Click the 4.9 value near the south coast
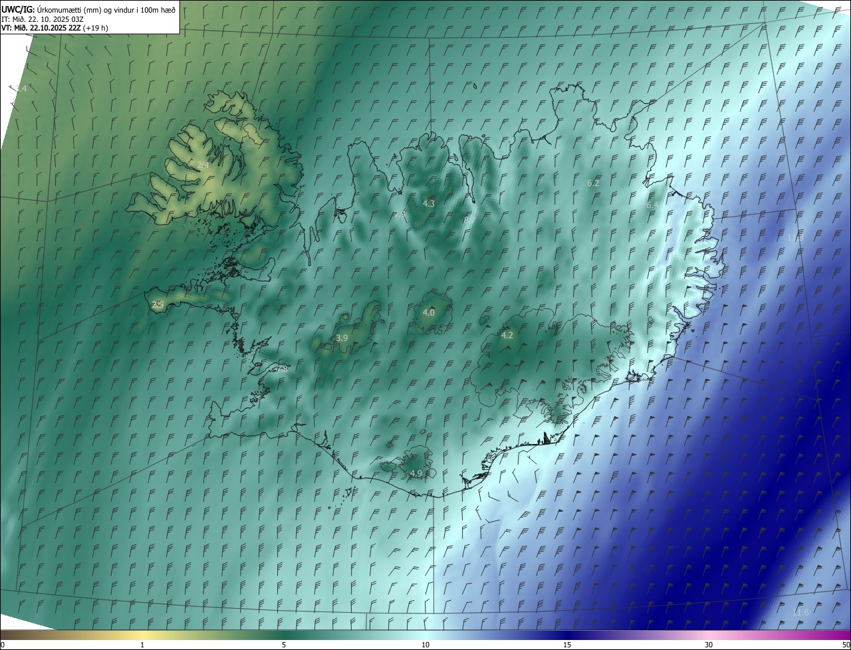Image resolution: width=851 pixels, height=650 pixels. coord(416,473)
